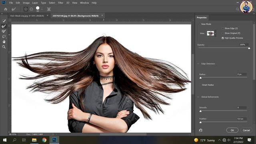Image resolution: width=256 pixels, height=144 pixels.
Task: Open the Image menu
Action: click(26, 3)
